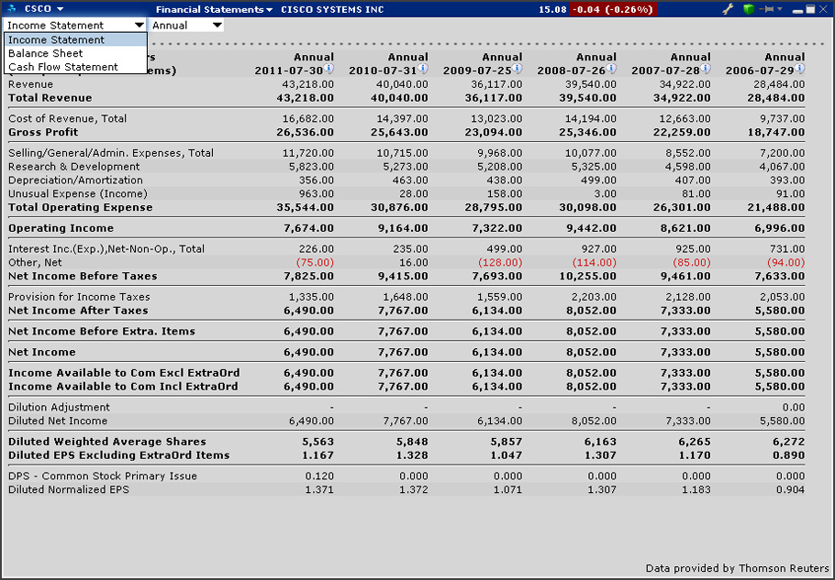
Task: Click the DPS - Common Stock Primary Issue label
Action: (103, 476)
